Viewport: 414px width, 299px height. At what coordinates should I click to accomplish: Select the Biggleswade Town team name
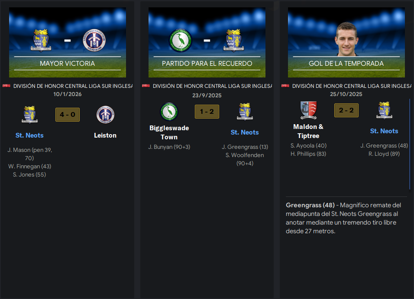(x=169, y=132)
